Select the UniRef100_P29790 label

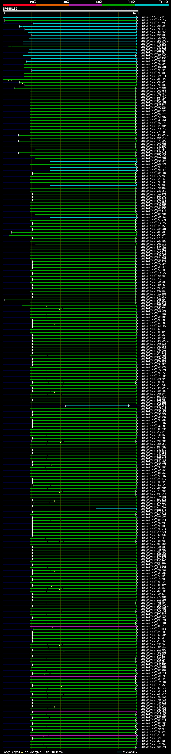tap(153, 38)
